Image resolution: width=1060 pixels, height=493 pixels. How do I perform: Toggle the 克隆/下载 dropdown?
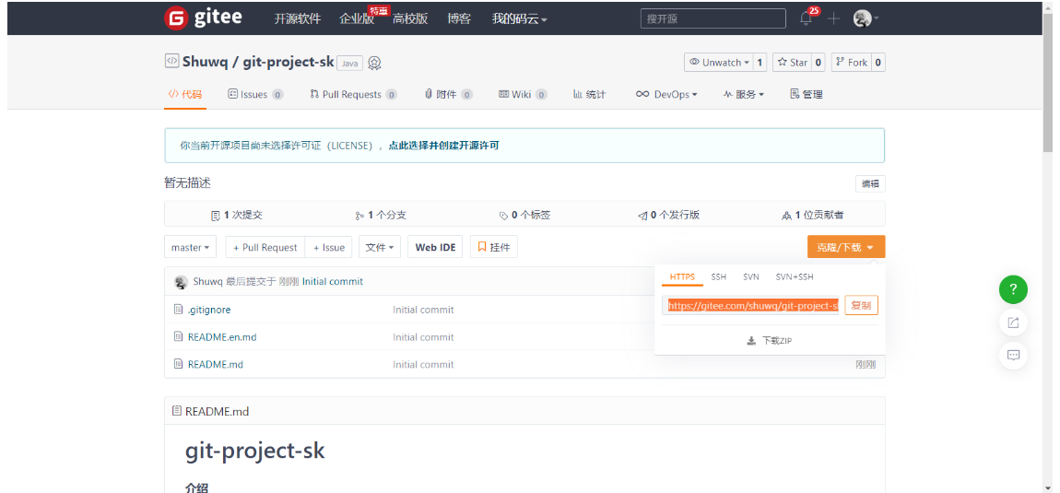coord(846,248)
